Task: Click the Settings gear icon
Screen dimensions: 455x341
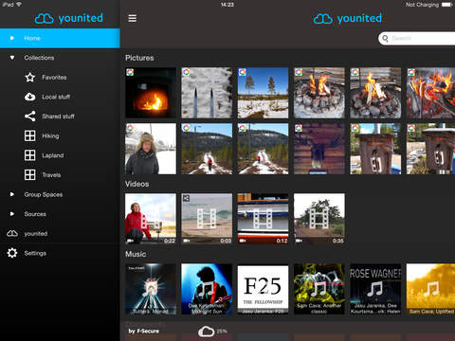Action: click(x=12, y=253)
